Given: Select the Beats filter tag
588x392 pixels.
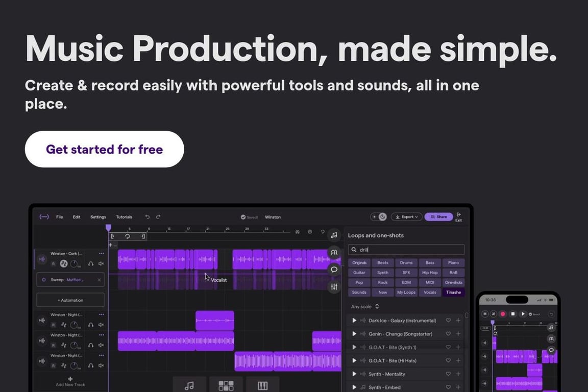Looking at the screenshot, I should pyautogui.click(x=383, y=263).
